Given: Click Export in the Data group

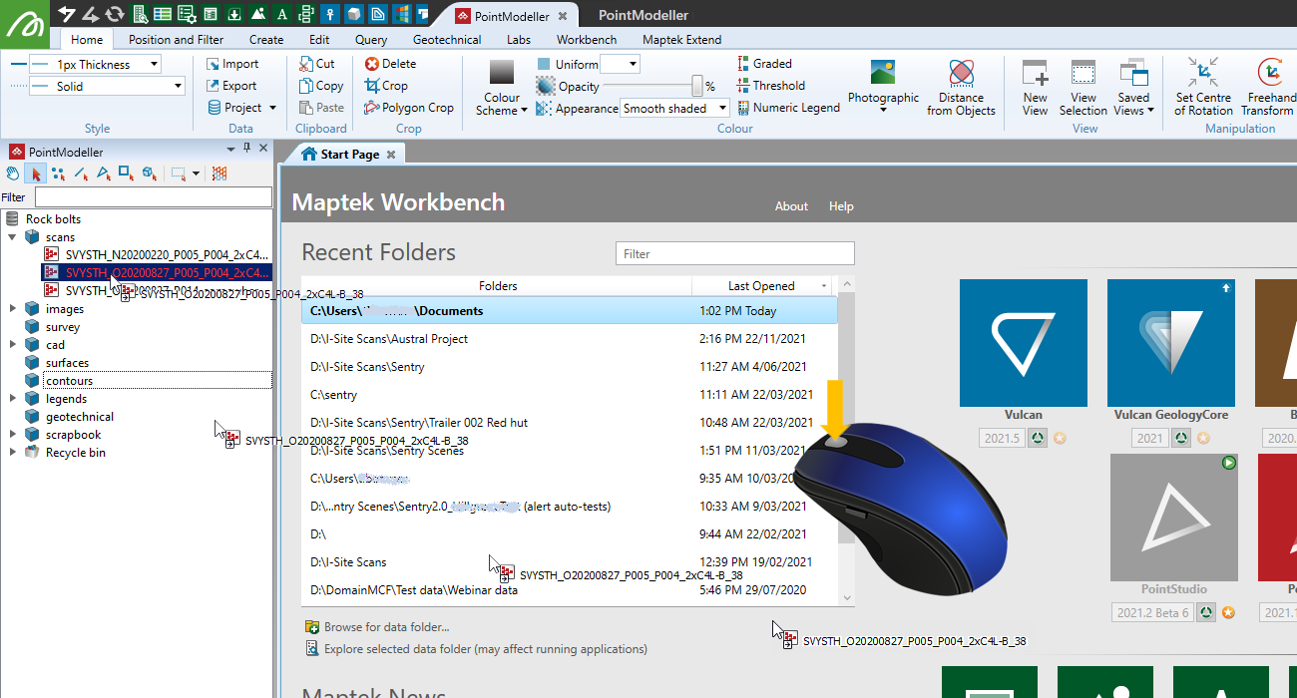Looking at the screenshot, I should 232,86.
